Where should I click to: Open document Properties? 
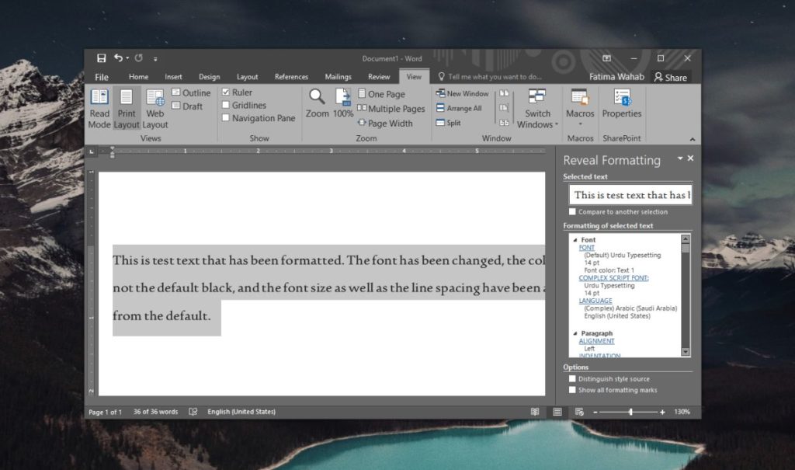(x=621, y=109)
